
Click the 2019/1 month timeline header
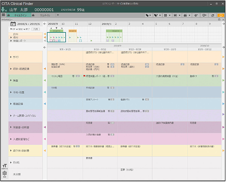(x=107, y=23)
